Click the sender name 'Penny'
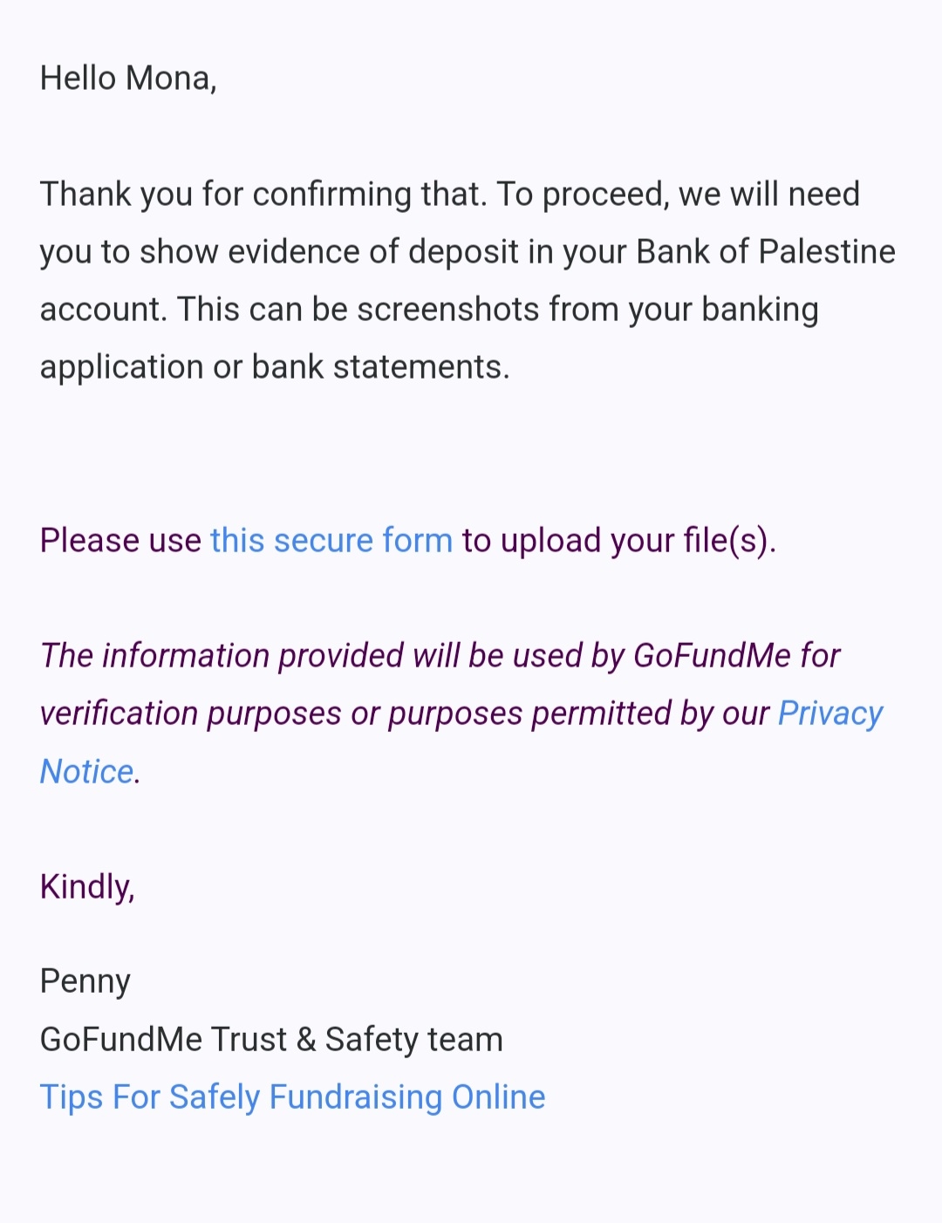The image size is (942, 1223). [85, 982]
